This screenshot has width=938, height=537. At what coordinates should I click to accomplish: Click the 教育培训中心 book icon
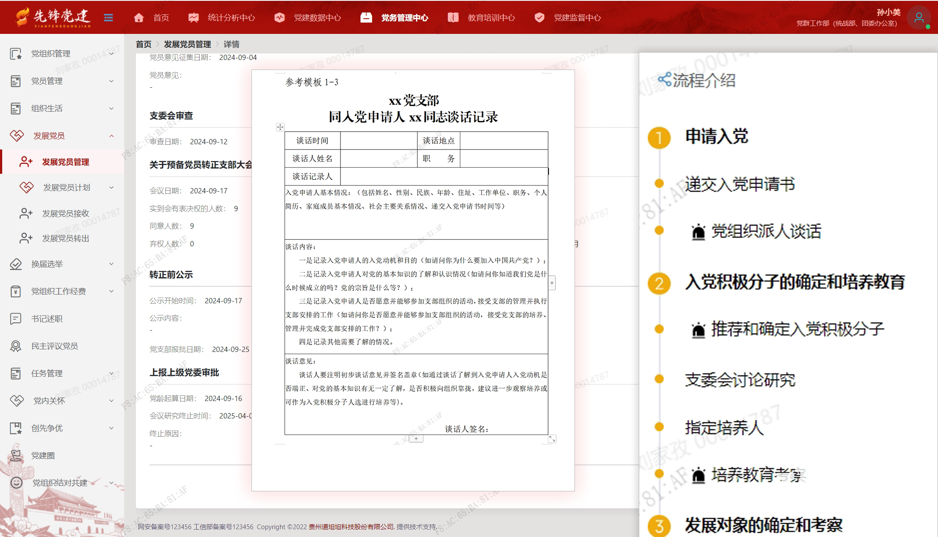(x=453, y=17)
